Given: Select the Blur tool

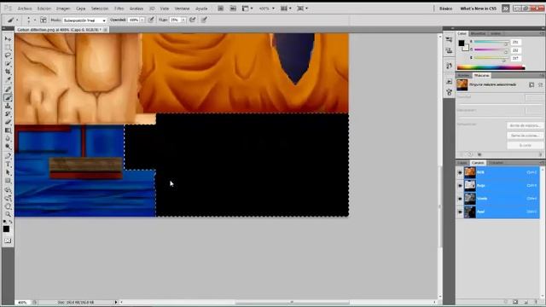Looking at the screenshot, I should coord(8,138).
